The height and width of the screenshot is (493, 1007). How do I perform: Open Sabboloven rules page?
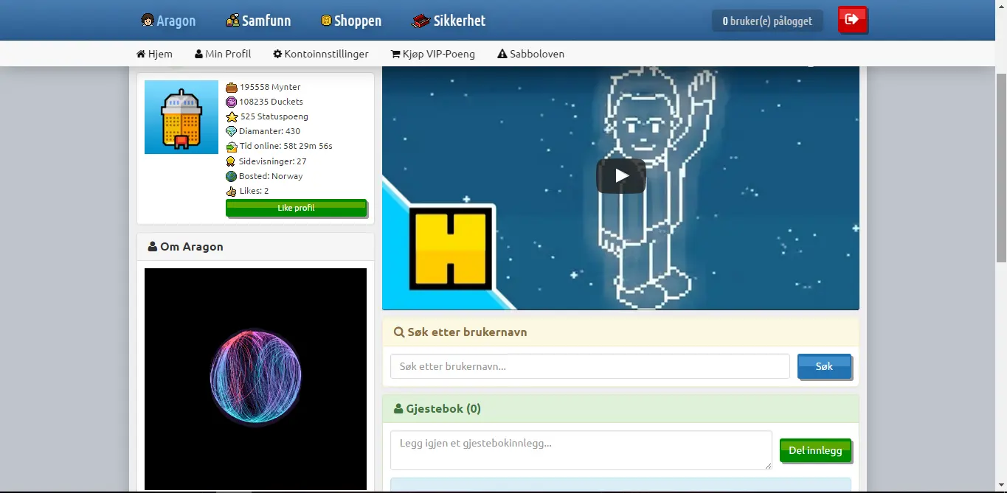(x=531, y=54)
